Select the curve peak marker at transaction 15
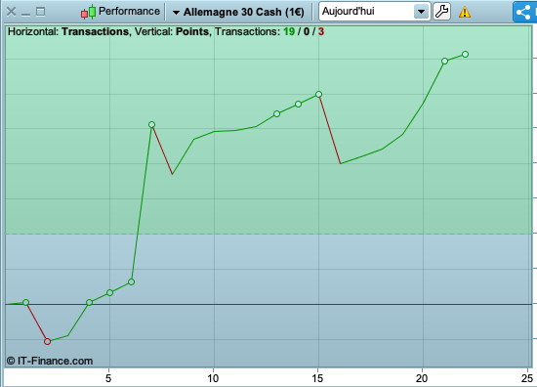The height and width of the screenshot is (387, 537). pyautogui.click(x=318, y=94)
